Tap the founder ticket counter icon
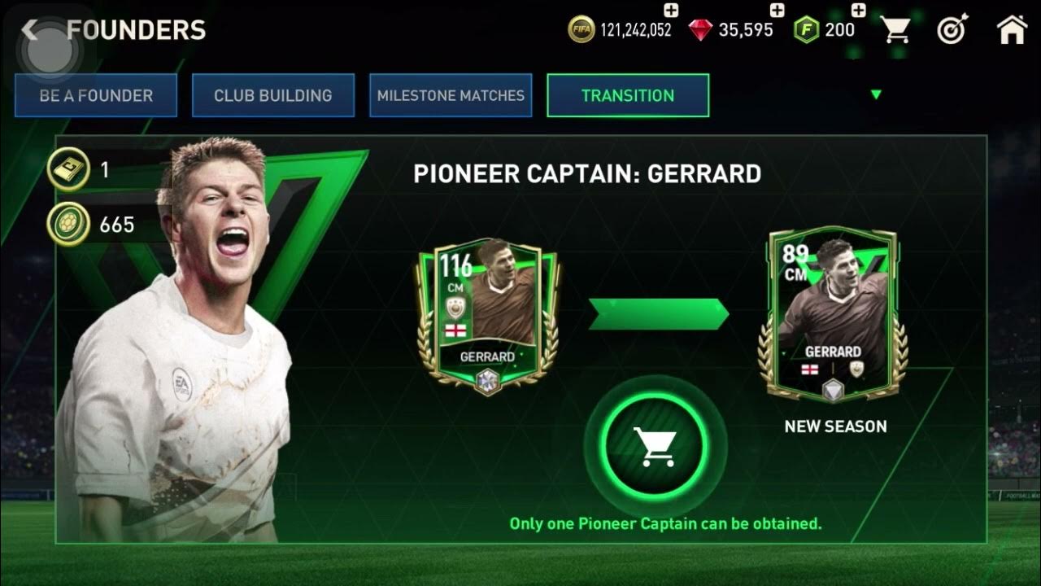The height and width of the screenshot is (586, 1041). 68,169
